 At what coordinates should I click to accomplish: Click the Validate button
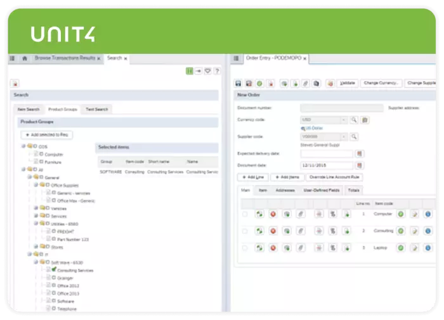pos(348,83)
